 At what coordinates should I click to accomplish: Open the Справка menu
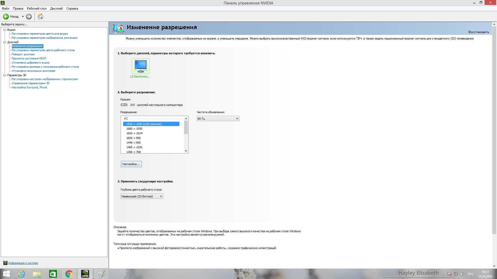pyautogui.click(x=72, y=9)
